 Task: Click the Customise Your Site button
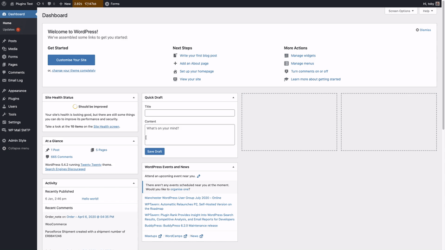71,60
